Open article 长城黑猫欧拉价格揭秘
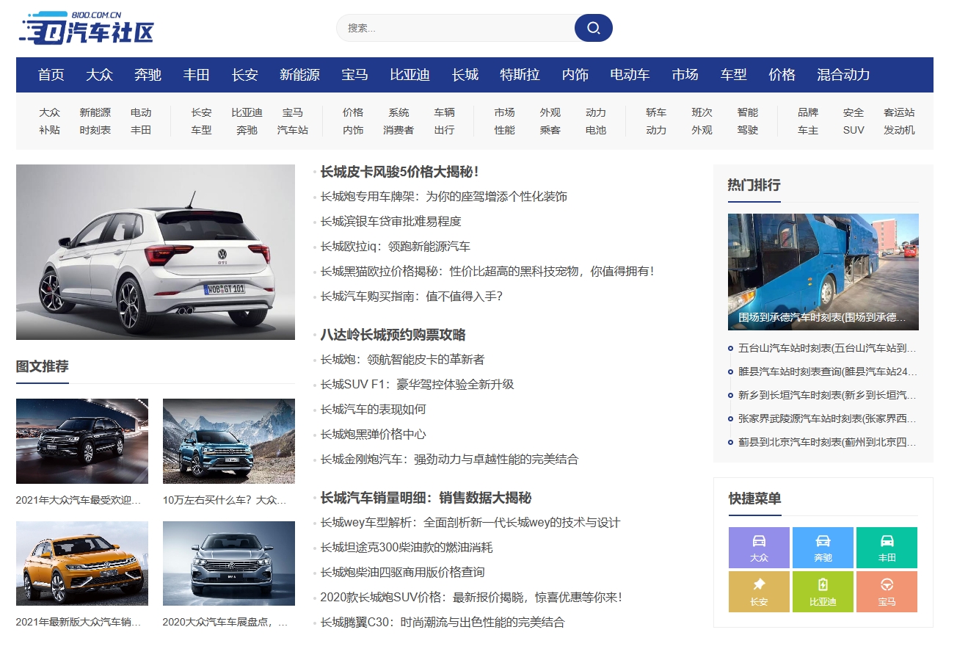This screenshot has width=957, height=649. [487, 272]
